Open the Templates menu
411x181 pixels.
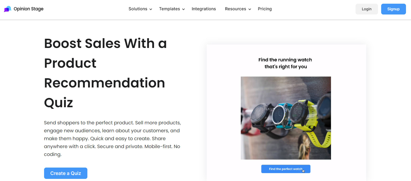(x=169, y=9)
